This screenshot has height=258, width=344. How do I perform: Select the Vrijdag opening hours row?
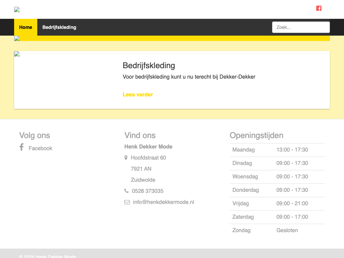point(277,204)
